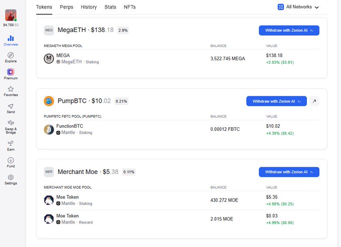This screenshot has width=341, height=247.
Task: Switch to the Perps tab
Action: [x=67, y=7]
